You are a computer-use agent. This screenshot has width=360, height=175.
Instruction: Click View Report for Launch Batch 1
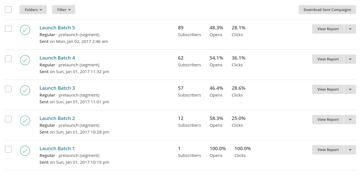click(328, 150)
